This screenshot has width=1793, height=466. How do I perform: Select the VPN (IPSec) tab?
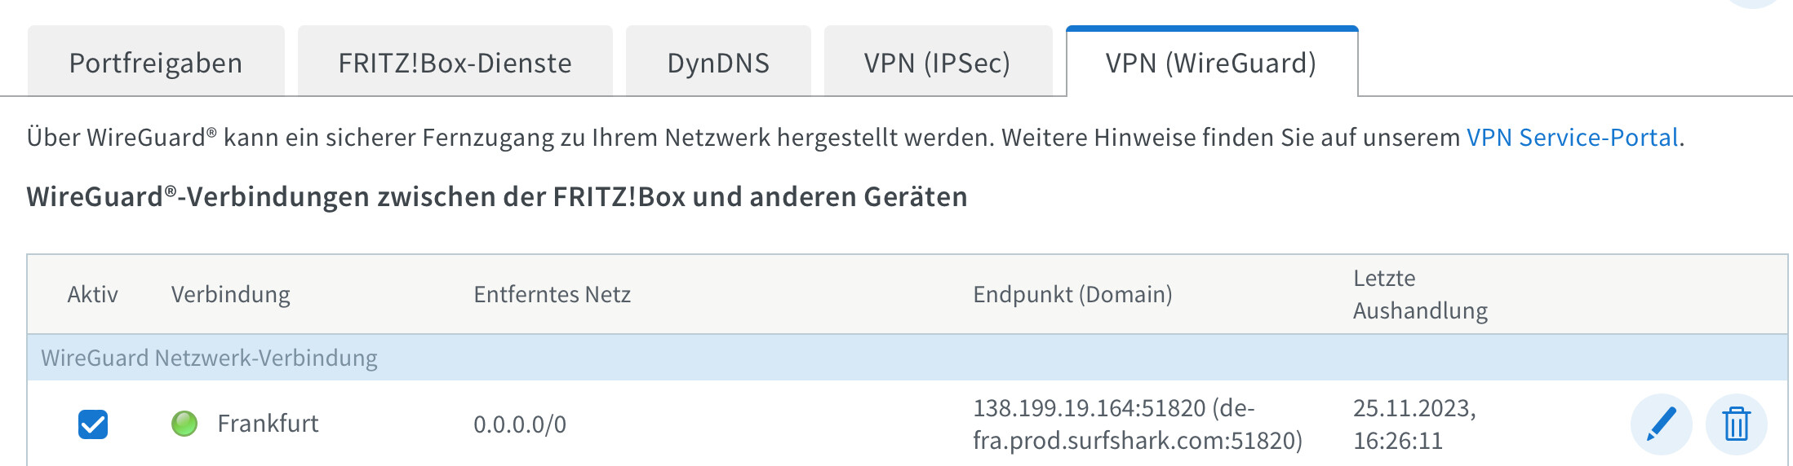938,63
